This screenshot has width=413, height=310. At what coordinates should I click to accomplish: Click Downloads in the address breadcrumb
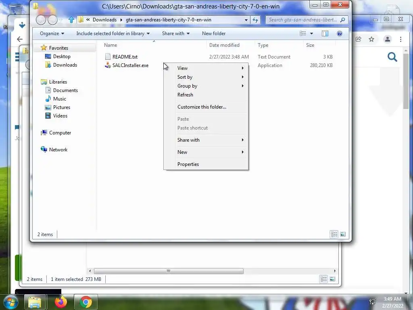pos(104,20)
